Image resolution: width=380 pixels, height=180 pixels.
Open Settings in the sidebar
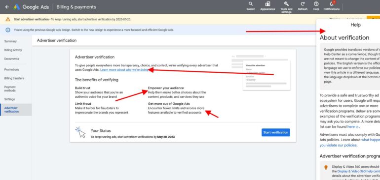point(9,99)
